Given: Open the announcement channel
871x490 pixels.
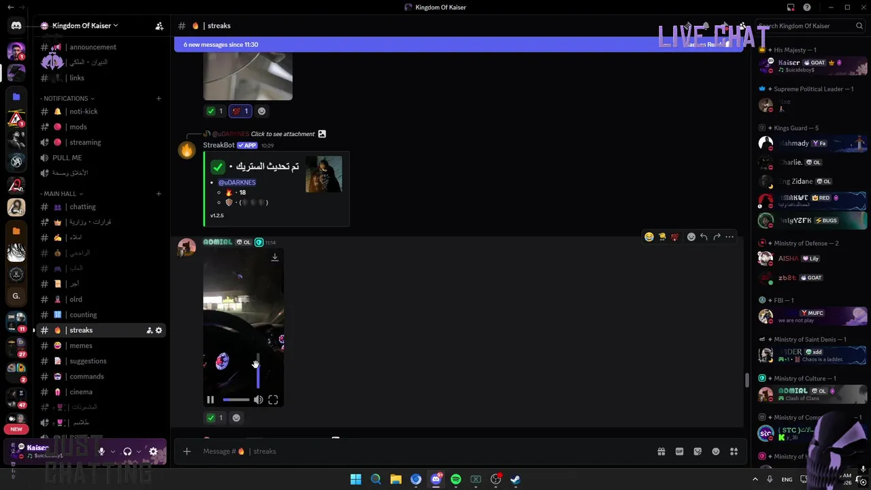Looking at the screenshot, I should (100, 47).
